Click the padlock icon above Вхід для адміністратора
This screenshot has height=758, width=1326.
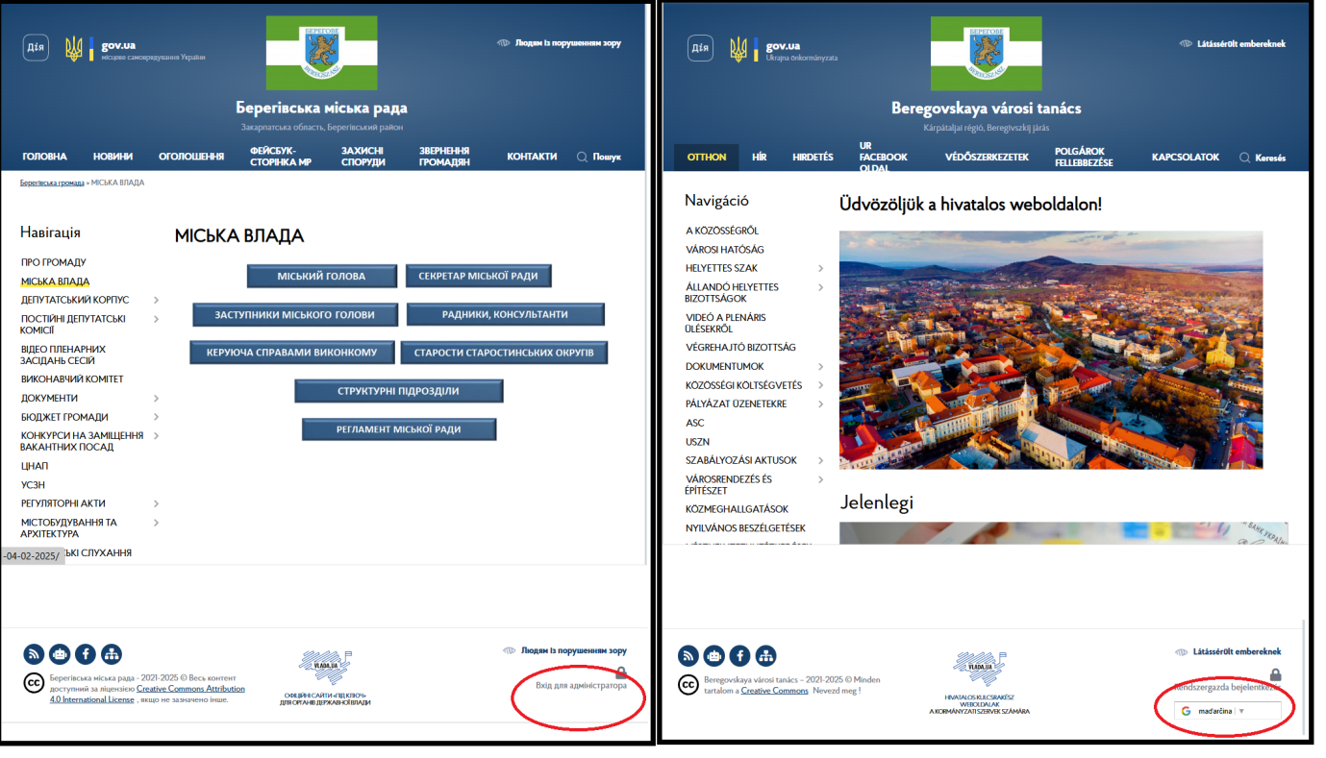[x=621, y=672]
